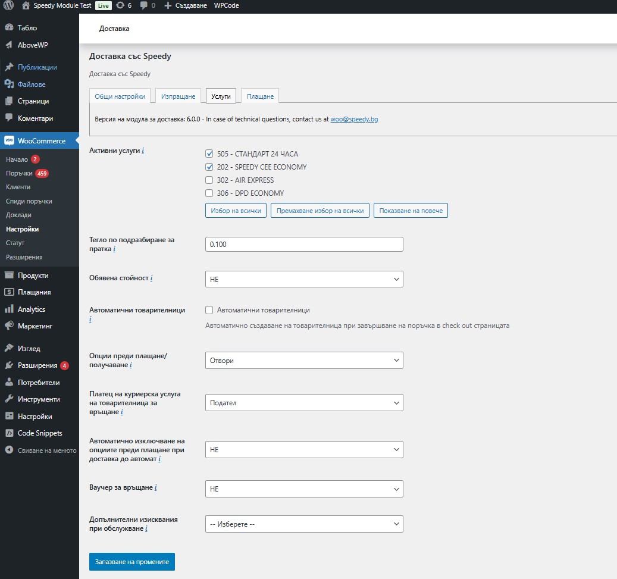Enable the 302 - AIR EXPRESS checkbox

coord(209,180)
